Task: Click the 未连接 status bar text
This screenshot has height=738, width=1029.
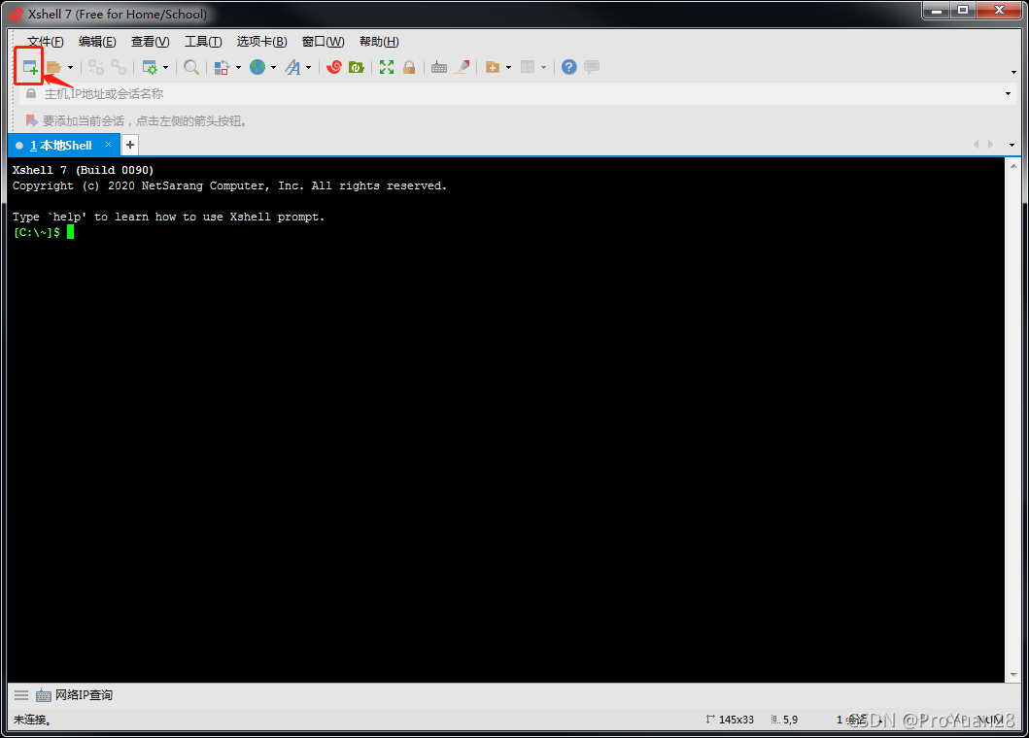Action: click(x=33, y=720)
